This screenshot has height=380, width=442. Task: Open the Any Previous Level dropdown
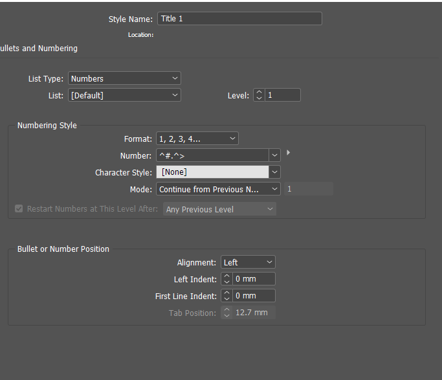[x=219, y=209]
